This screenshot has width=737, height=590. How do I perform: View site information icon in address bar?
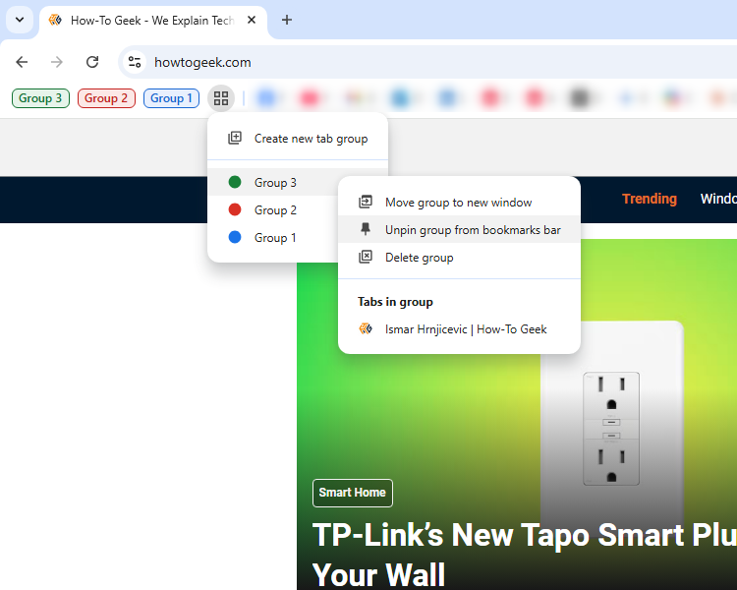(x=135, y=62)
